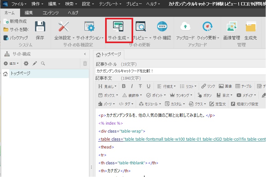Click the アップロード cloud icon

185,26
